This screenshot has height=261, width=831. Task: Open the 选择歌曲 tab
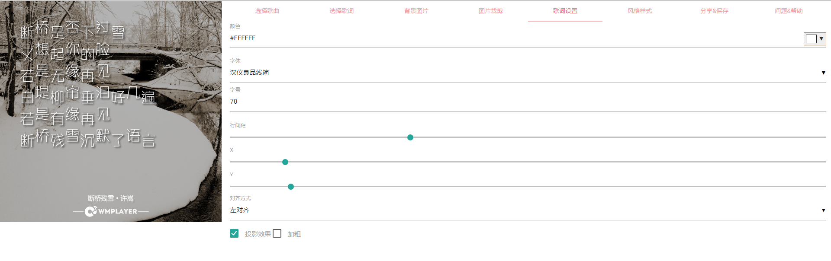point(266,11)
